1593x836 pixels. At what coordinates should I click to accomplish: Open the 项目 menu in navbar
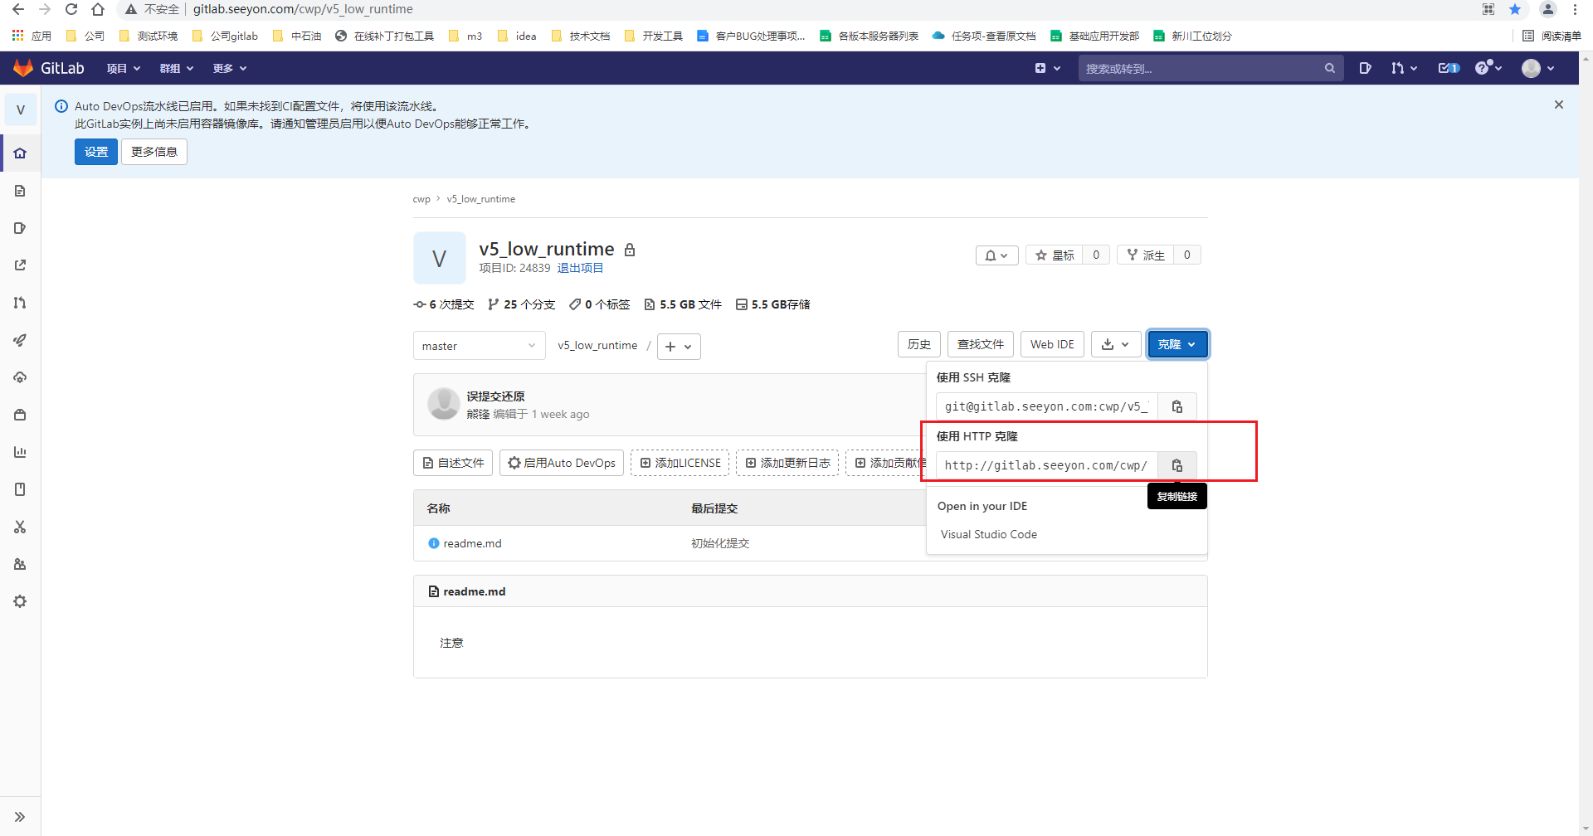pyautogui.click(x=124, y=68)
